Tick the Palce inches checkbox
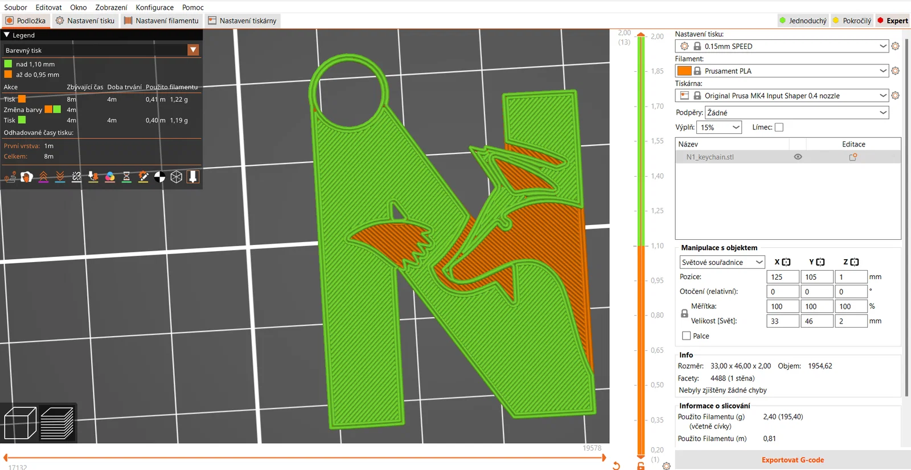The width and height of the screenshot is (911, 470). [686, 336]
